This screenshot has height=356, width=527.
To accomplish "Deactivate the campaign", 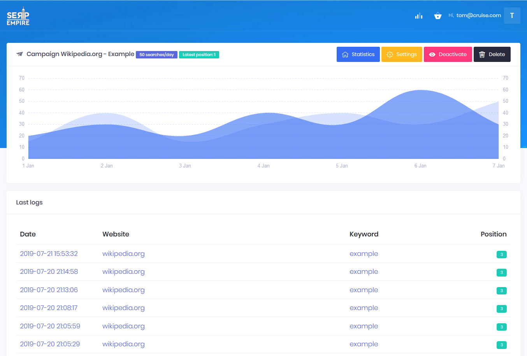I will (x=448, y=55).
